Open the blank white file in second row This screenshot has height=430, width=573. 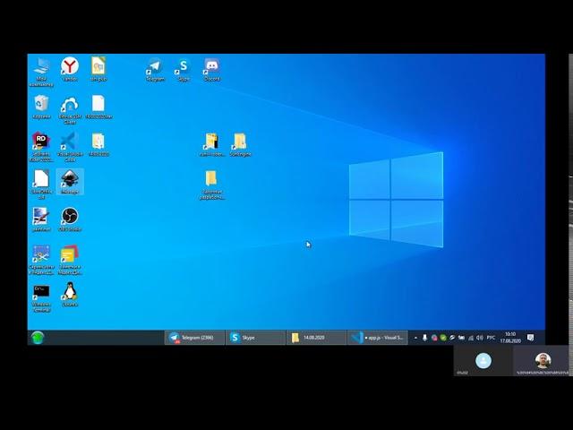[x=98, y=107]
